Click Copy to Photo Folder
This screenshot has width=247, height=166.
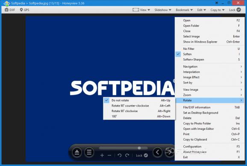click(210, 123)
